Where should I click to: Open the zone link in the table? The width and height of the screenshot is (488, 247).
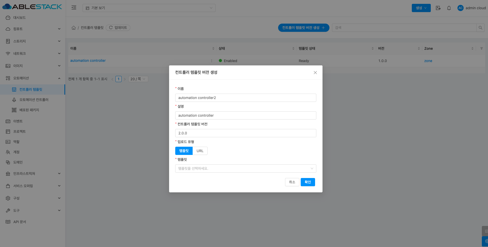[x=428, y=61]
